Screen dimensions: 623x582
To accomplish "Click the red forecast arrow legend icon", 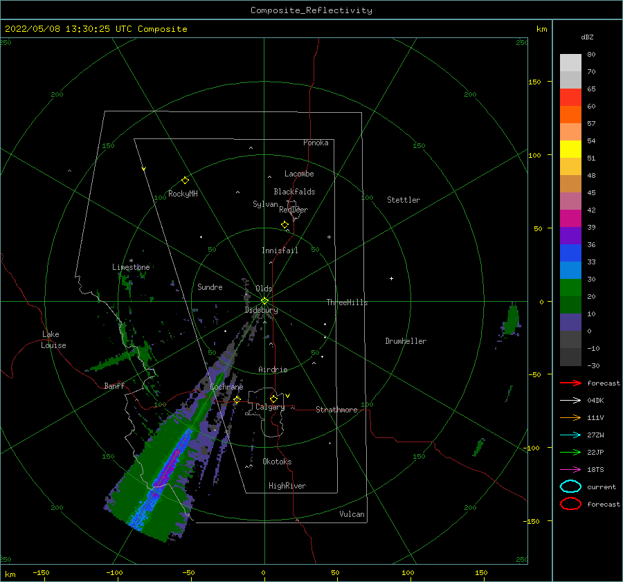I will [570, 383].
